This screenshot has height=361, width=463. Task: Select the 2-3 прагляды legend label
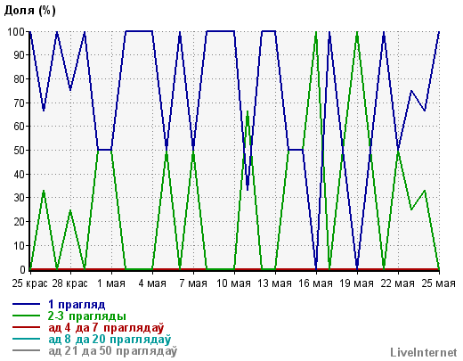[87, 316]
